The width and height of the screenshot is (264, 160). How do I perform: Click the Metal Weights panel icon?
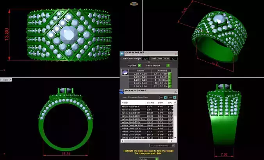click(x=122, y=92)
